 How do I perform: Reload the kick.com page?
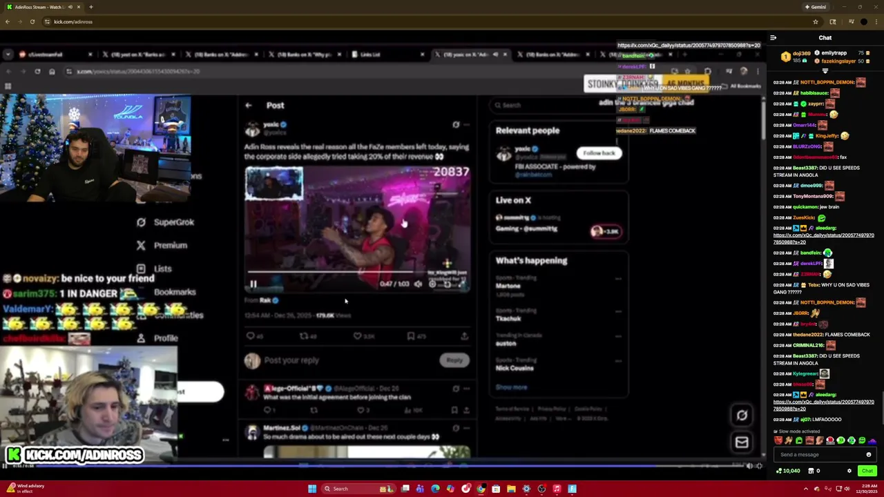tap(32, 21)
